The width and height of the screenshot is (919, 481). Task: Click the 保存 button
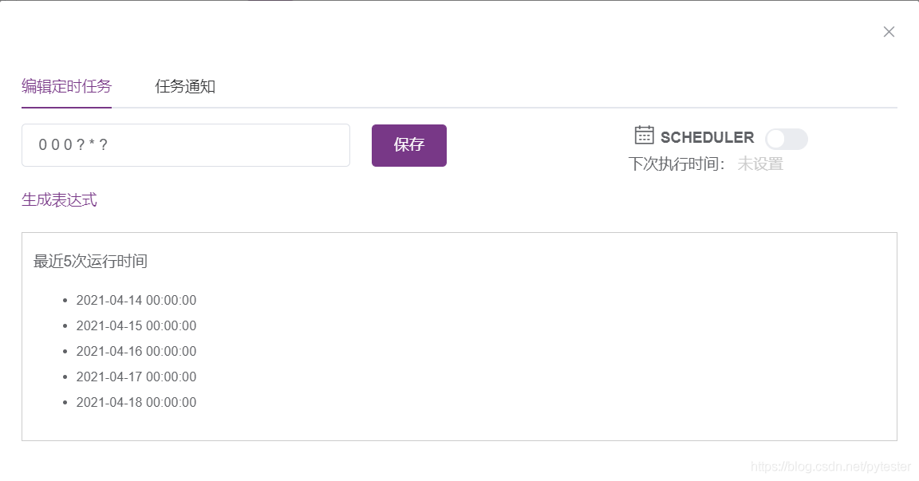click(409, 145)
